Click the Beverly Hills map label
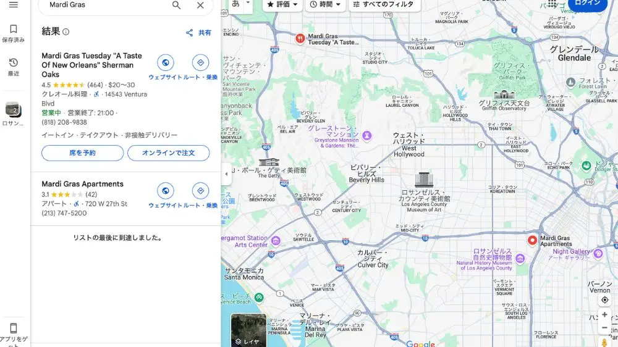This screenshot has width=618, height=347. click(x=366, y=173)
